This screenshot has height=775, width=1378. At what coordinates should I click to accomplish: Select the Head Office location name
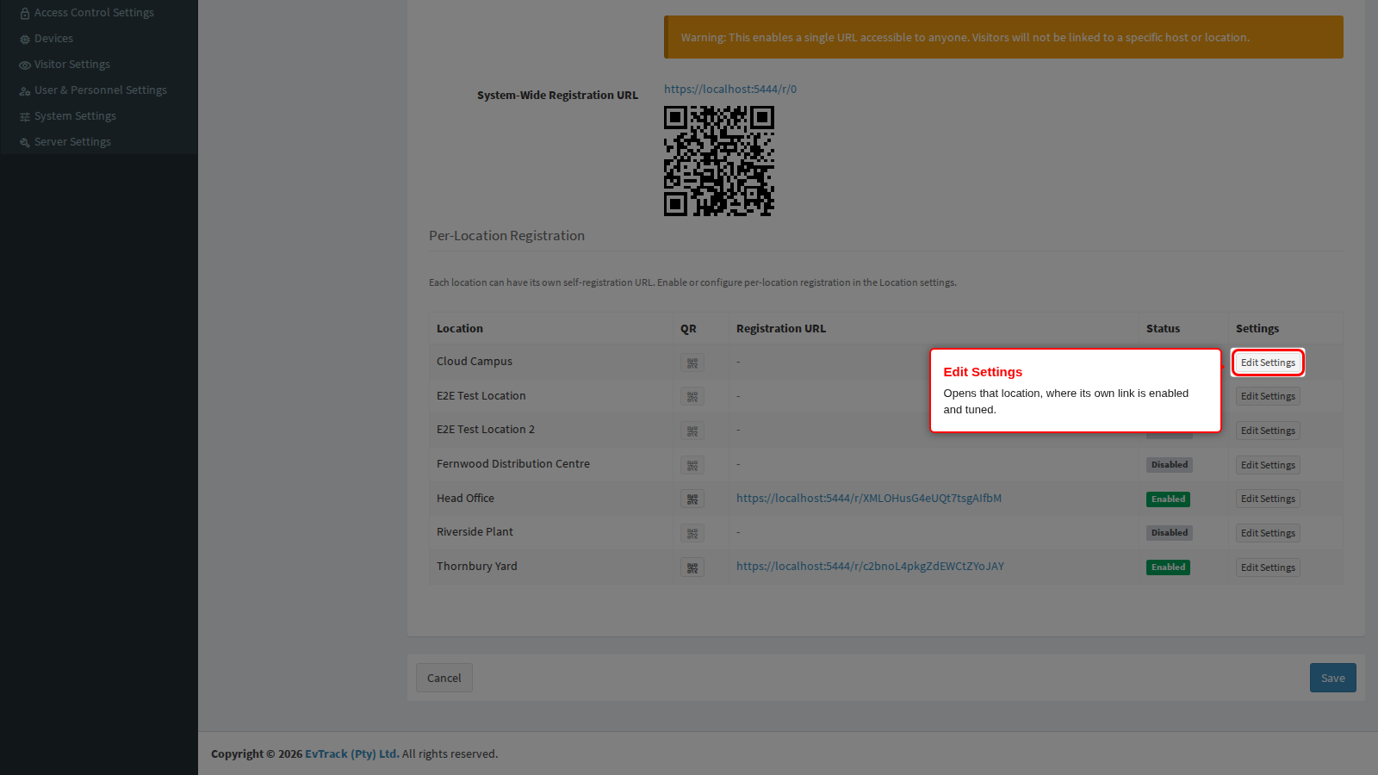point(466,498)
